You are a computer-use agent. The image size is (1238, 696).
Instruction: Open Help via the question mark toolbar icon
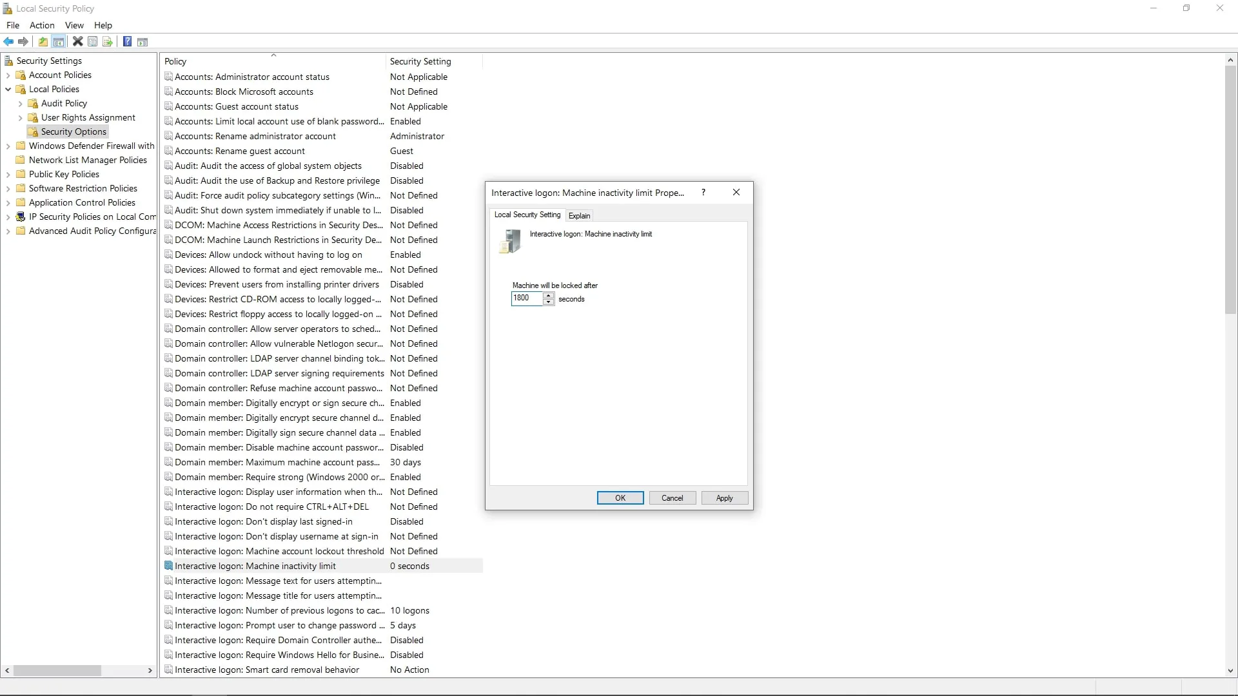pyautogui.click(x=128, y=42)
